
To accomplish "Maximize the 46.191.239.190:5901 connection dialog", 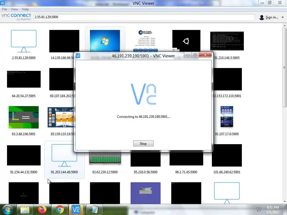I will [x=195, y=55].
